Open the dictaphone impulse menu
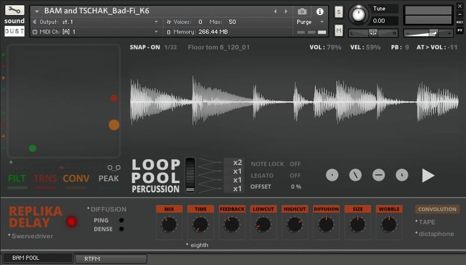466x265 pixels. [x=435, y=234]
